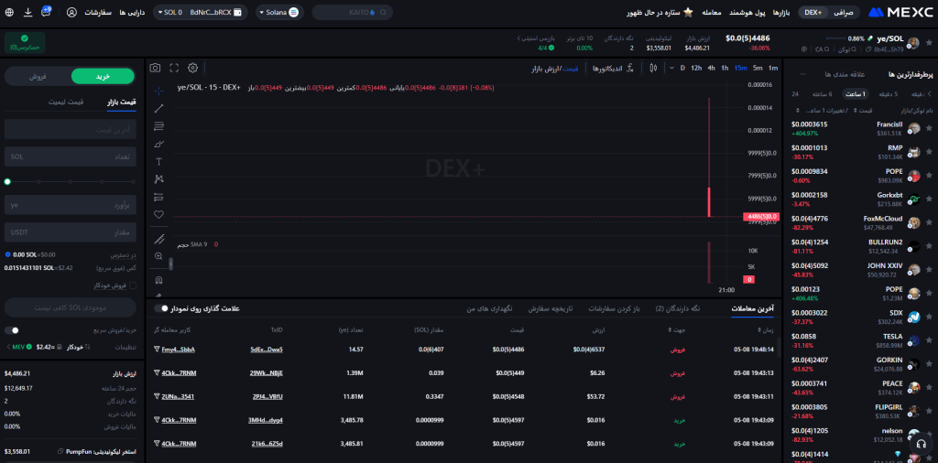Open the Holders (2) tab
938x463 pixels.
click(678, 309)
